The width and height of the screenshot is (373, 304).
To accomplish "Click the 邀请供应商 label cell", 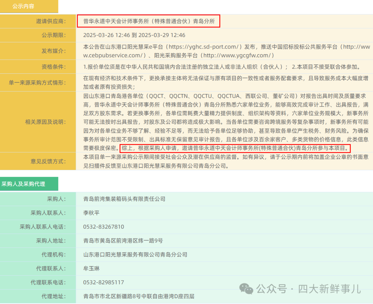I will 38,21.
